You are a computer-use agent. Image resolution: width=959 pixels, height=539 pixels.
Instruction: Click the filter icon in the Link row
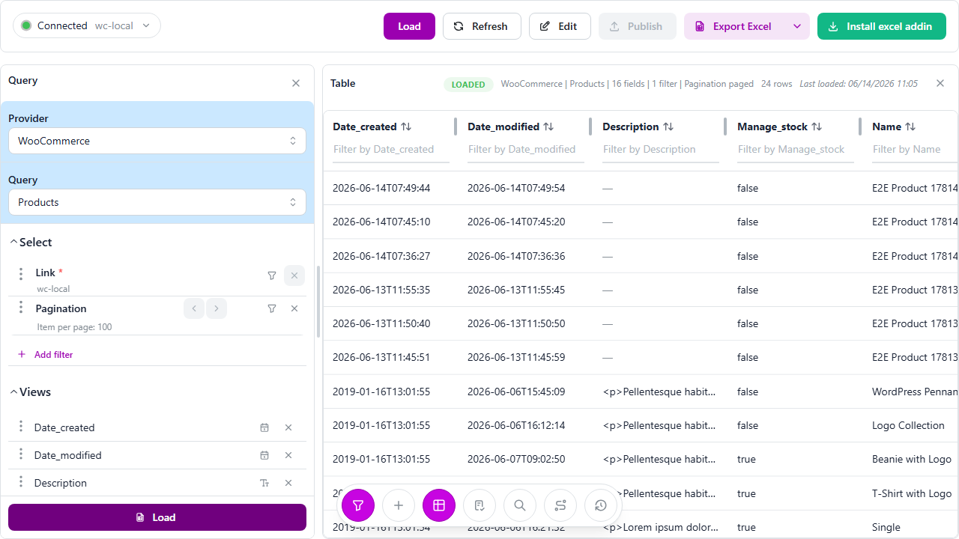tap(272, 275)
